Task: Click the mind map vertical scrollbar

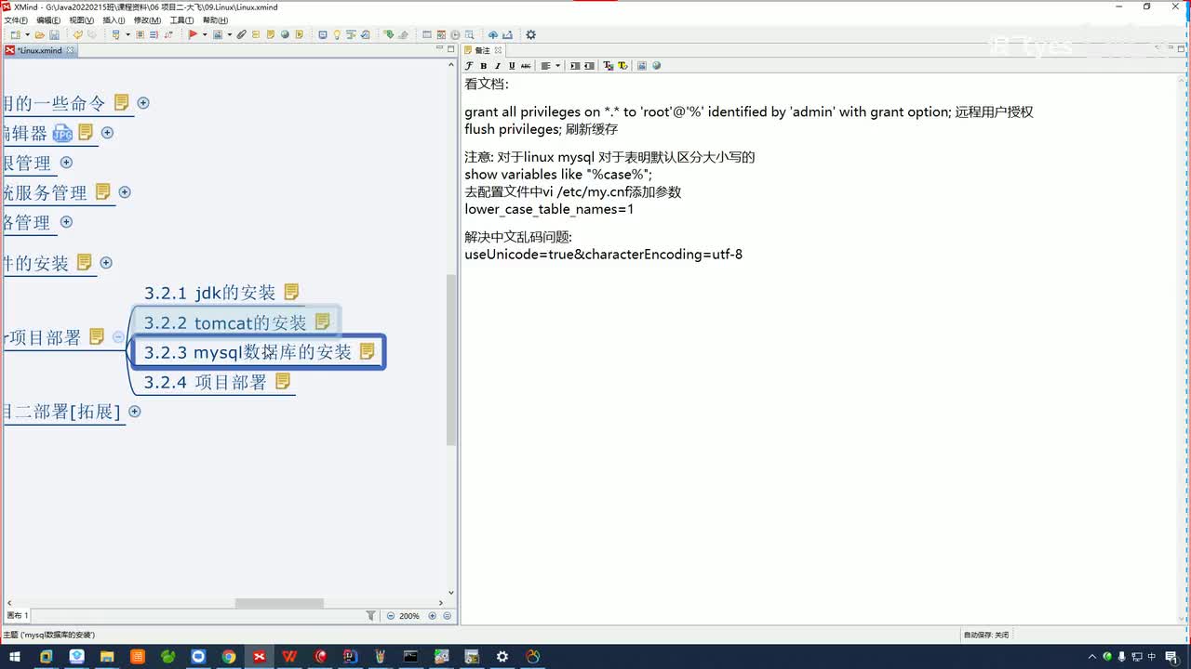Action: click(452, 360)
